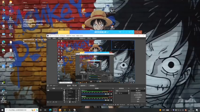
Task: Toggle lock on the 视频采集设备 source
Action: tap(78, 92)
